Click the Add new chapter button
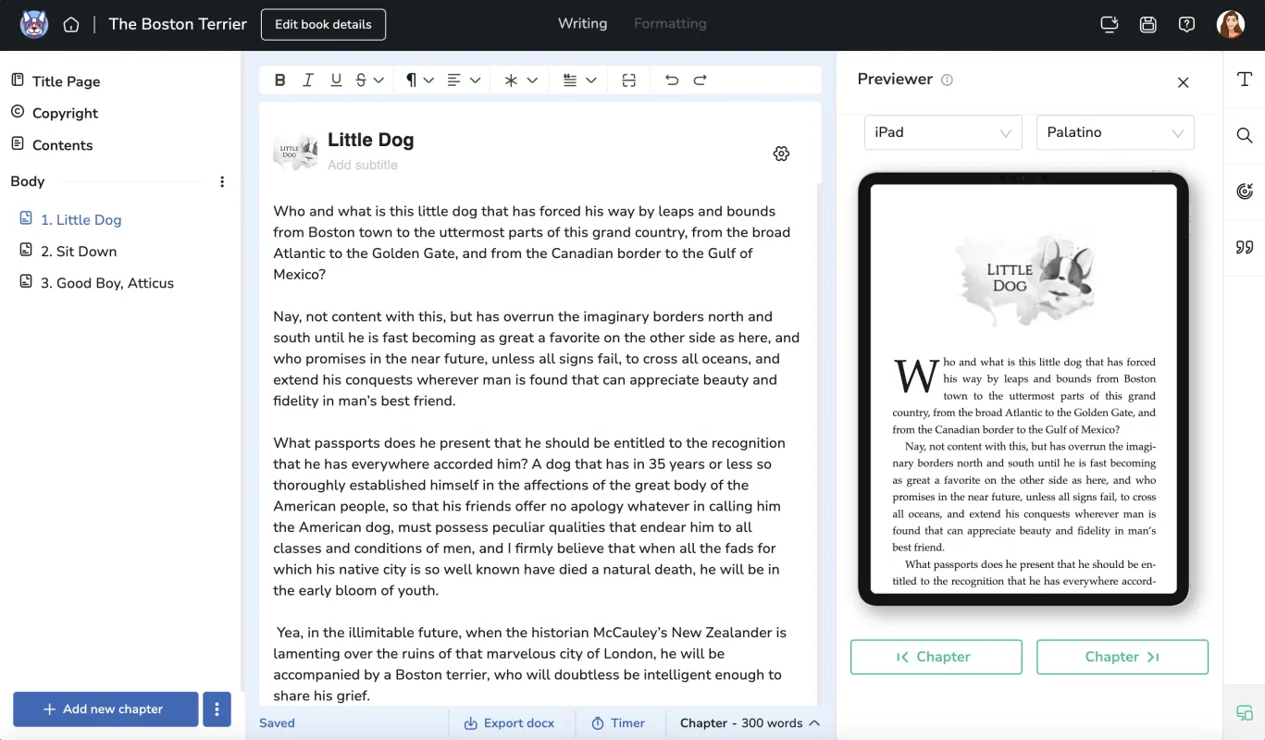 coord(105,709)
